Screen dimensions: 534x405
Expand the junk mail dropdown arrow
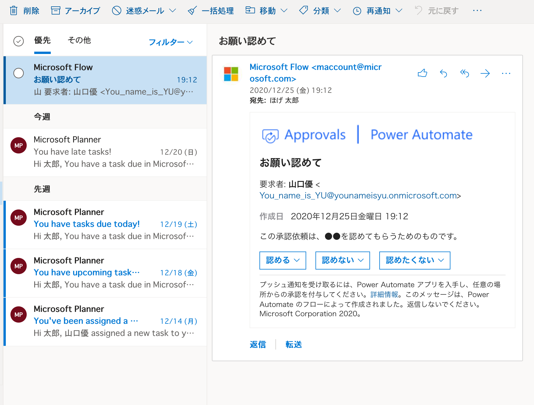coord(172,11)
